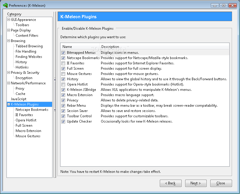Toggle the K-Meleon JSBridge checkbox
The image size is (240, 194).
pyautogui.click(x=63, y=90)
